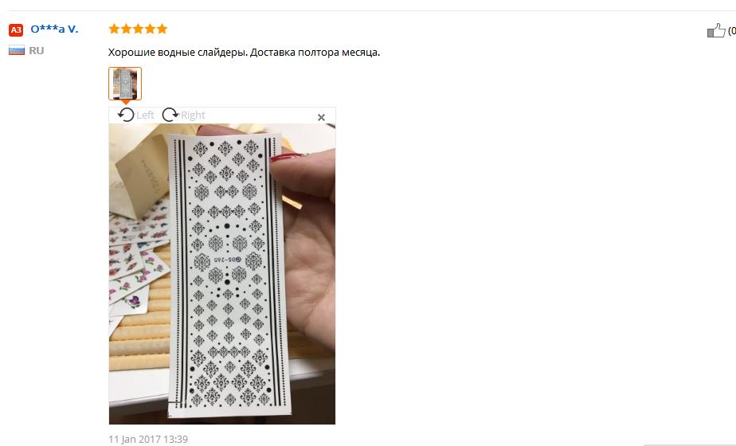Open reviewer profile O***a V.

tap(54, 29)
